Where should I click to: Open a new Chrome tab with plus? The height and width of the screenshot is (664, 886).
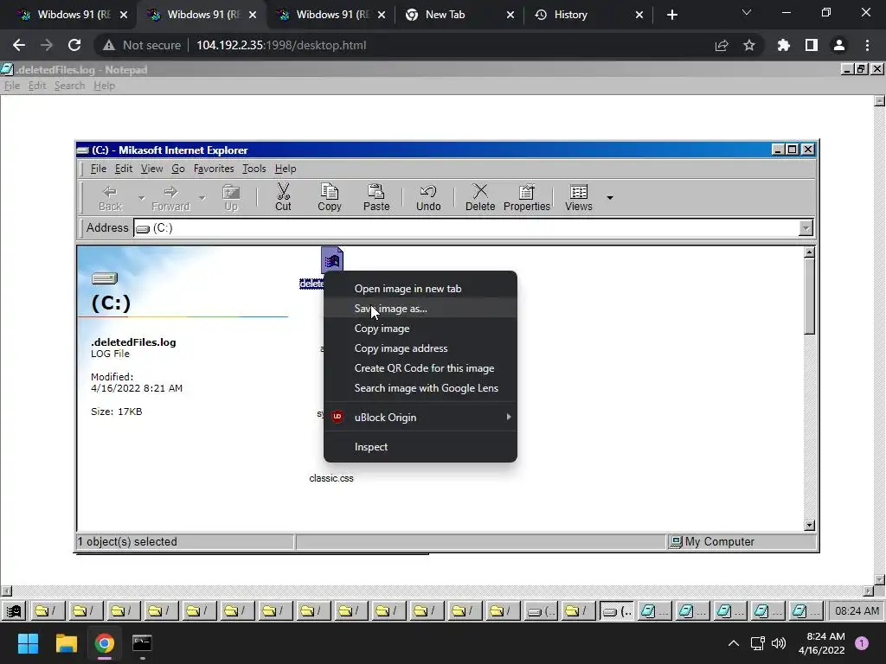pos(671,15)
